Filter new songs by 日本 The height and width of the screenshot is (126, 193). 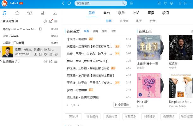pos(113,31)
